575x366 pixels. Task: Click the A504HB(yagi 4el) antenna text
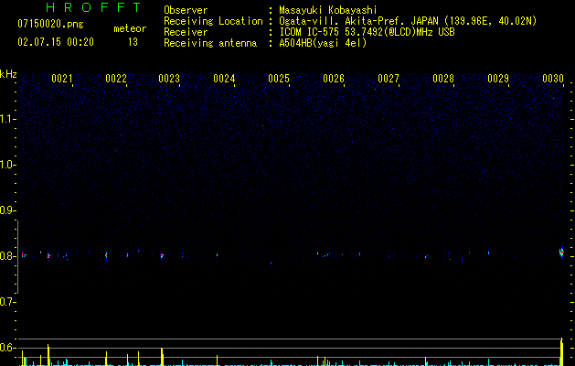[323, 43]
